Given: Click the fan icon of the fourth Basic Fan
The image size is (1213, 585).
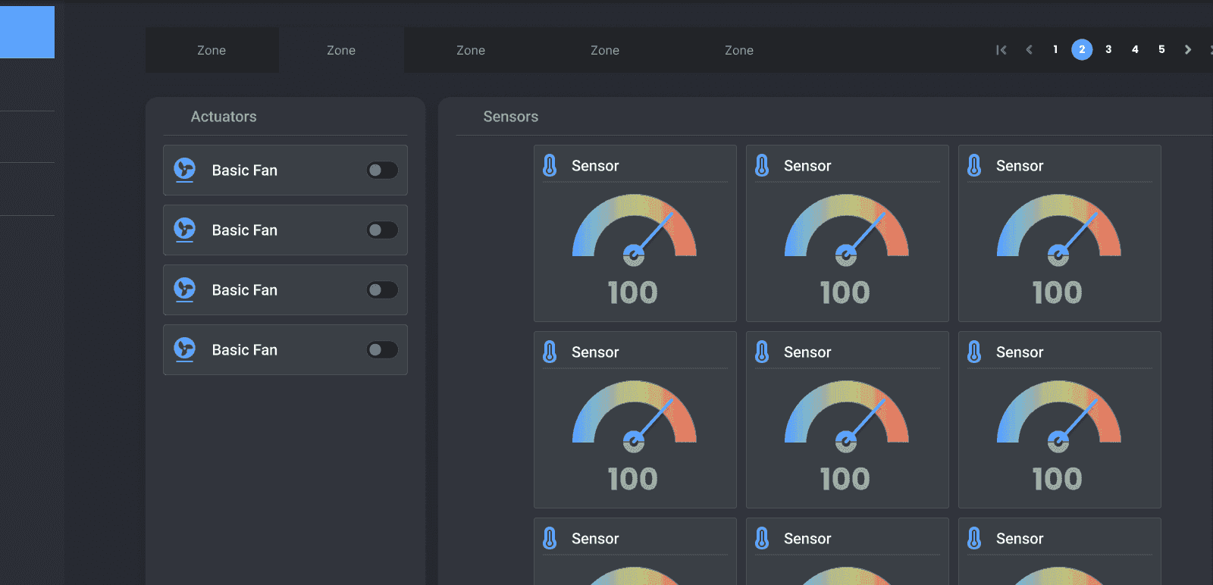Looking at the screenshot, I should (x=184, y=349).
